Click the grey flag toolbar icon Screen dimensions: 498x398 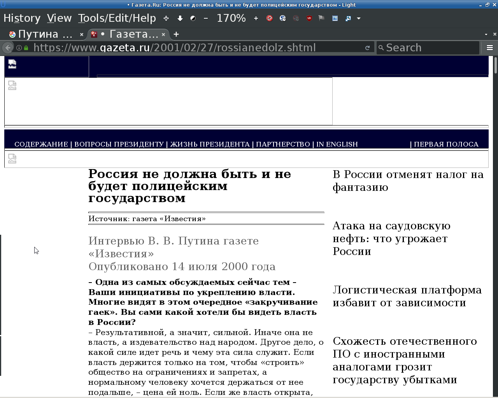[x=321, y=18]
